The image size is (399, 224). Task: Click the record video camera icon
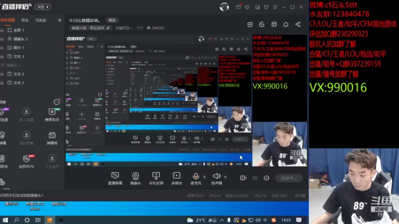coord(243,178)
